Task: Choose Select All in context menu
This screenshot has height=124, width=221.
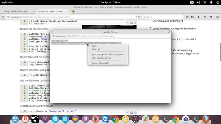Action: tap(96, 49)
